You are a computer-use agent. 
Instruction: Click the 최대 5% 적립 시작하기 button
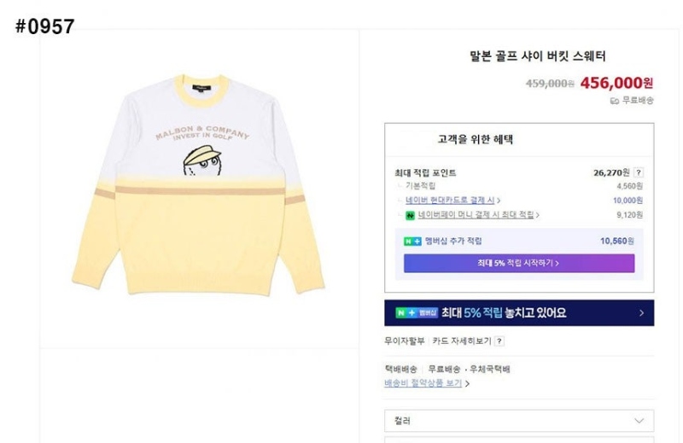pos(519,263)
